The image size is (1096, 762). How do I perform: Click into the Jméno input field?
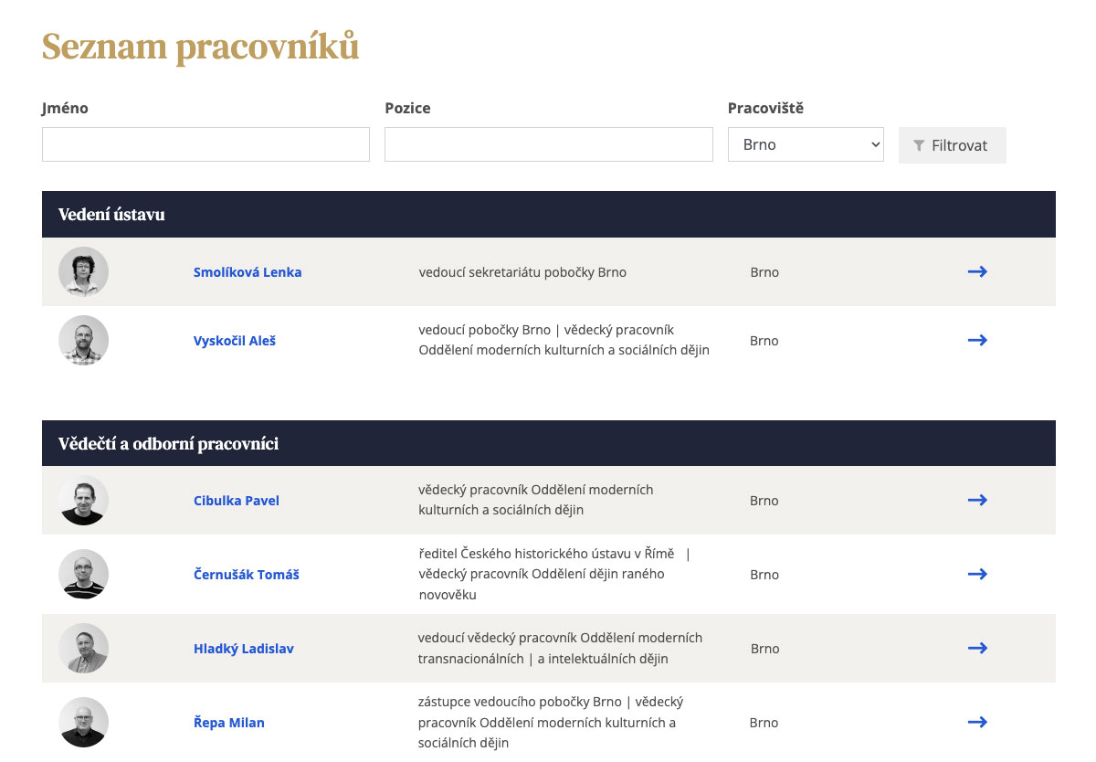point(205,144)
